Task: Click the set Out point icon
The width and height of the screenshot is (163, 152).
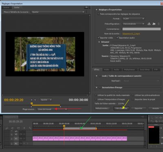Action: click(35, 100)
